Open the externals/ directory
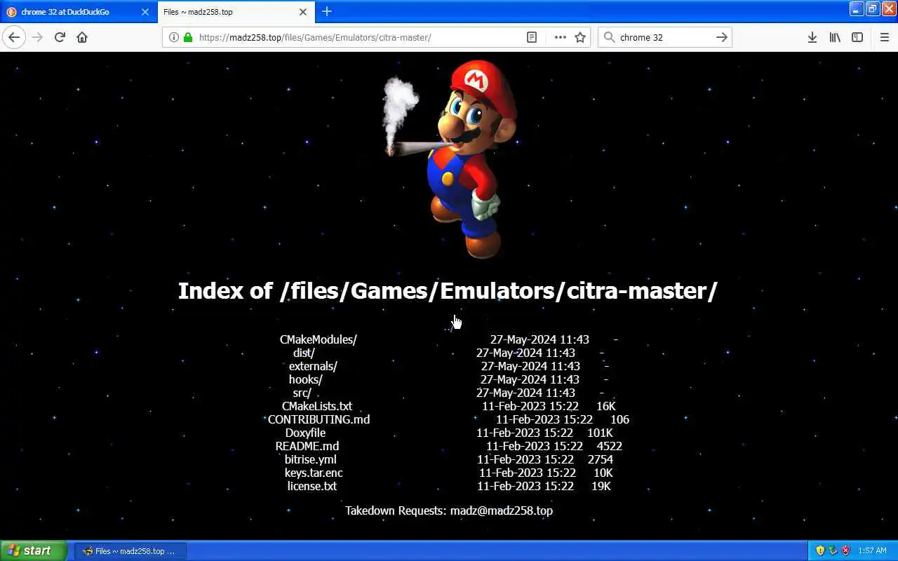Viewport: 898px width, 561px height. click(313, 366)
